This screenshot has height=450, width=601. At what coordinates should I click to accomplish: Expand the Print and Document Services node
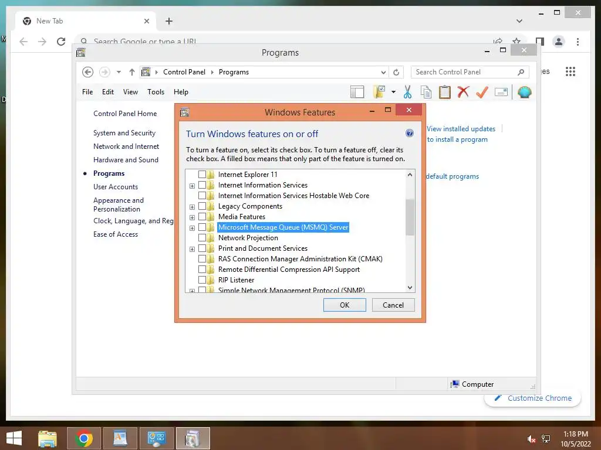(x=192, y=249)
